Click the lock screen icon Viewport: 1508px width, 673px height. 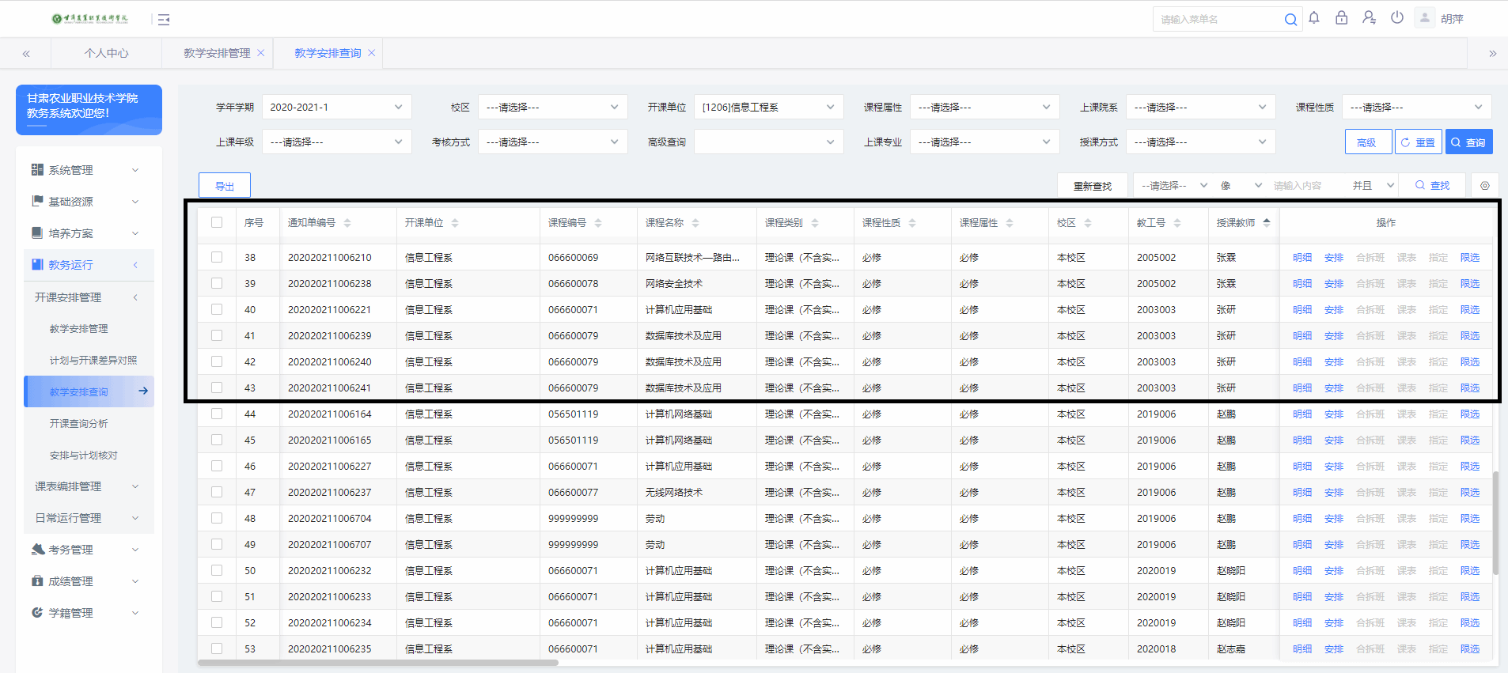click(1341, 18)
